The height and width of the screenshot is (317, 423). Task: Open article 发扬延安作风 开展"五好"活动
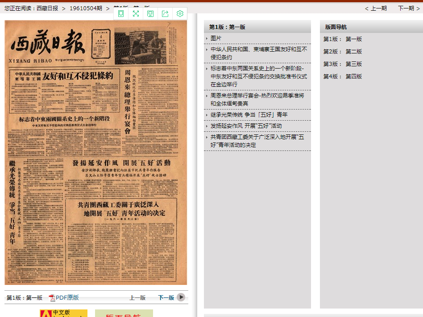tap(246, 126)
